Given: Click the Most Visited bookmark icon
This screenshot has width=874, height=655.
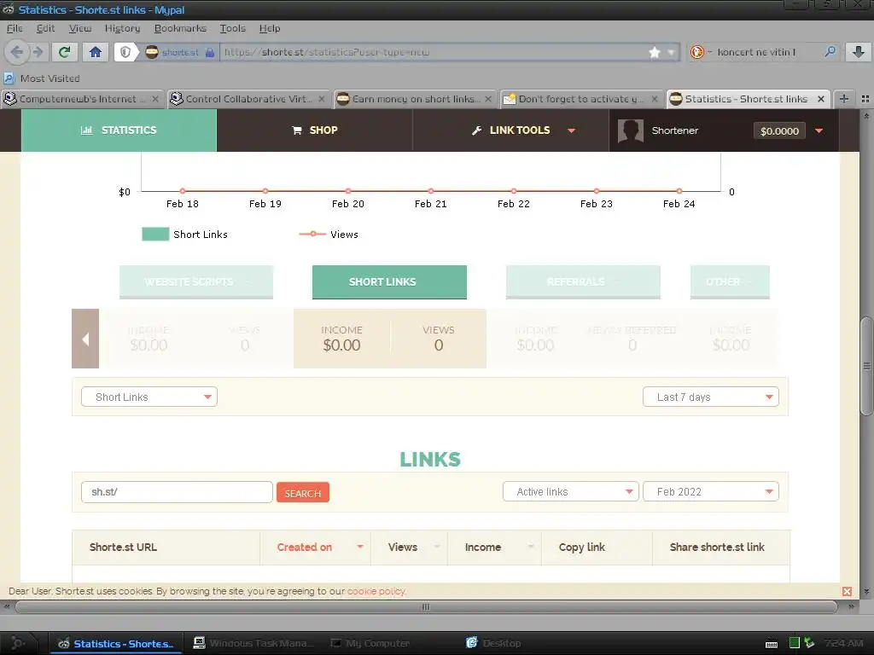Looking at the screenshot, I should point(9,78).
